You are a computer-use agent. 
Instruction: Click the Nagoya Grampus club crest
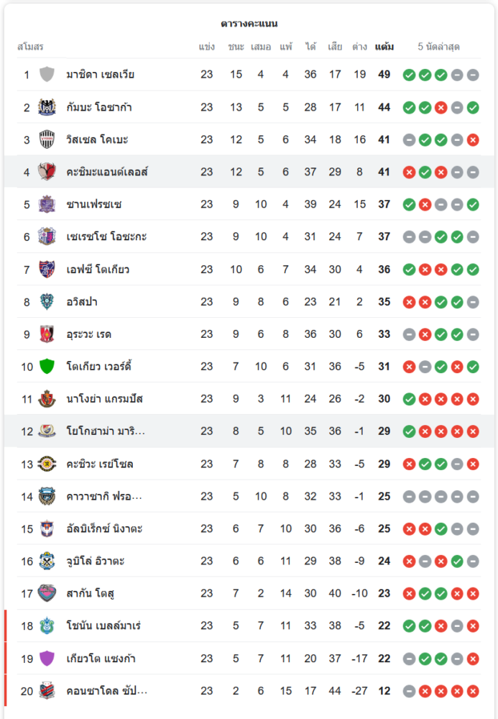pyautogui.click(x=47, y=399)
